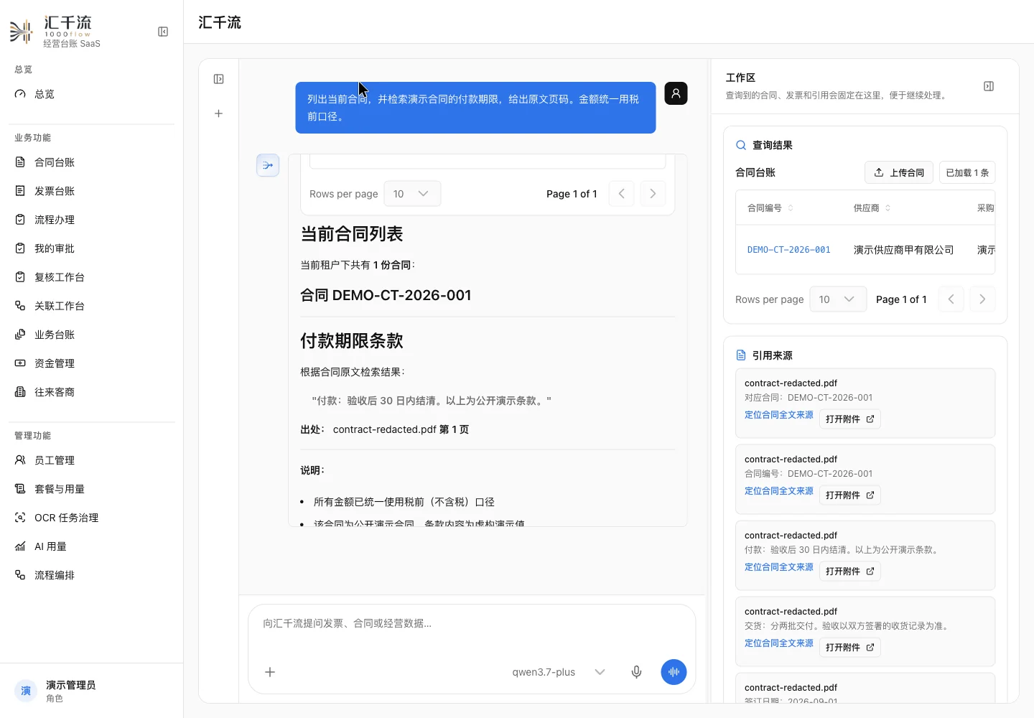Open Rows per page dropdown in 查询结果
This screenshot has height=718, width=1034.
pos(838,299)
